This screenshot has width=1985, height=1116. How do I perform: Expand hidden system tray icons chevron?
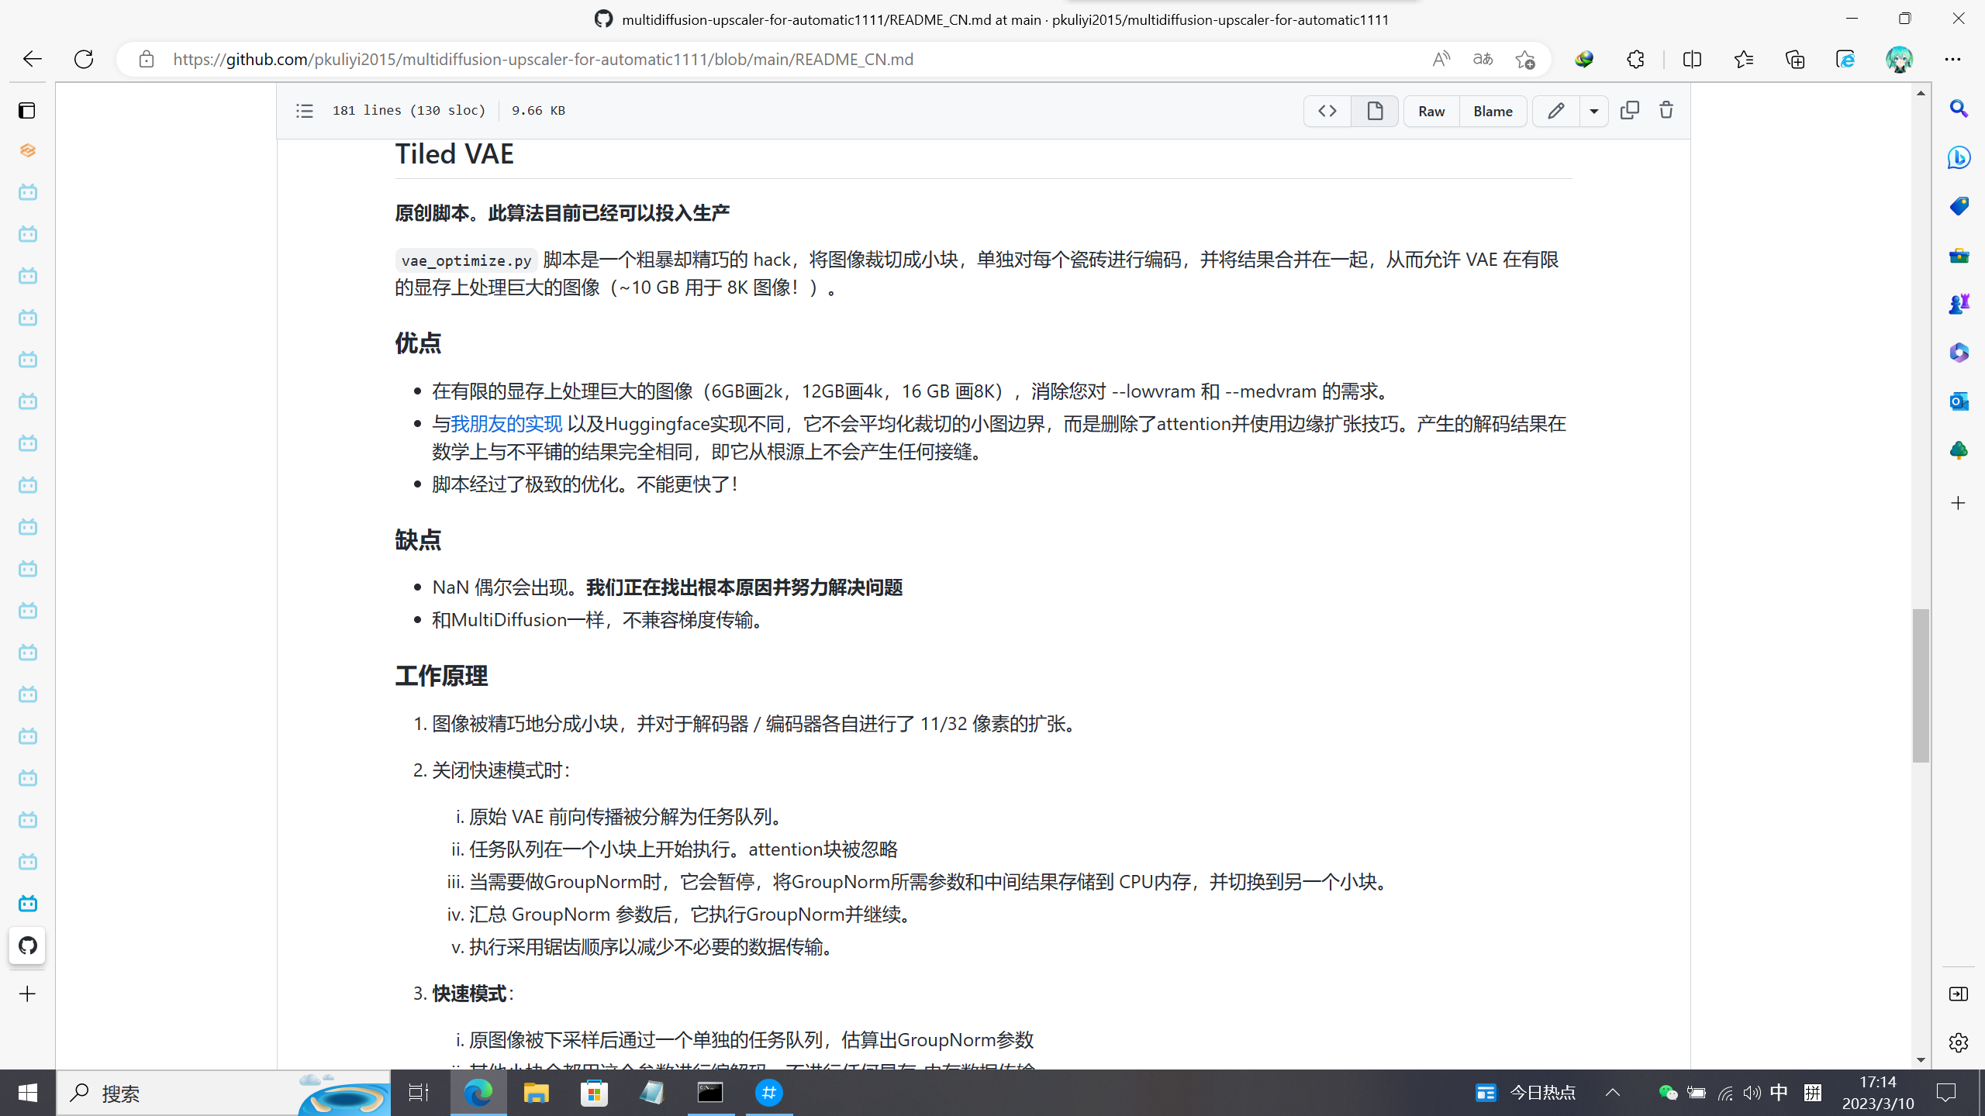pos(1613,1093)
